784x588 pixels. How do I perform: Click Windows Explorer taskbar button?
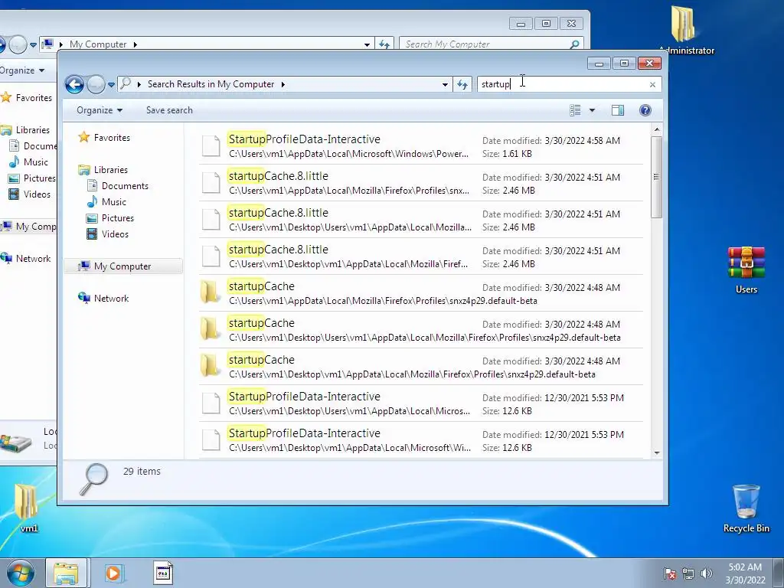coord(66,573)
